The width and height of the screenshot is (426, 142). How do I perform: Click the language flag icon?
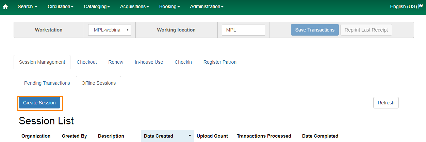(x=421, y=6)
